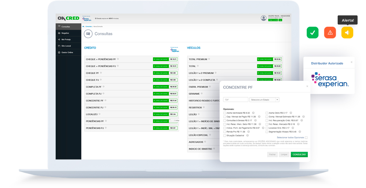This screenshot has height=188, width=366.
Task: Click the help icon beside TOTAL PREMIUM
Action: 209,59
